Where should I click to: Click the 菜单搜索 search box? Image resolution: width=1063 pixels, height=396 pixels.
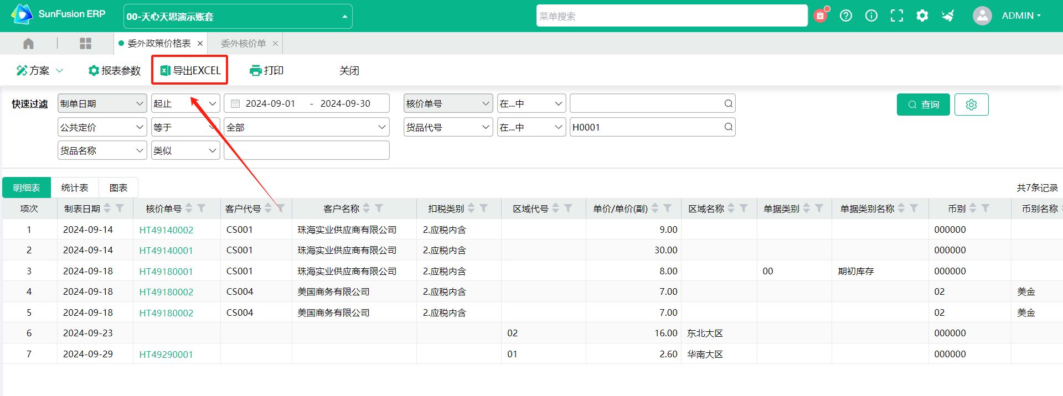[x=672, y=16]
